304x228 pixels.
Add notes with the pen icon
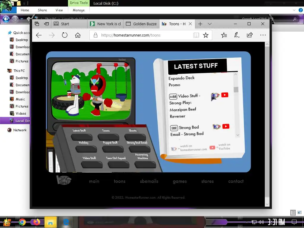[237, 35]
